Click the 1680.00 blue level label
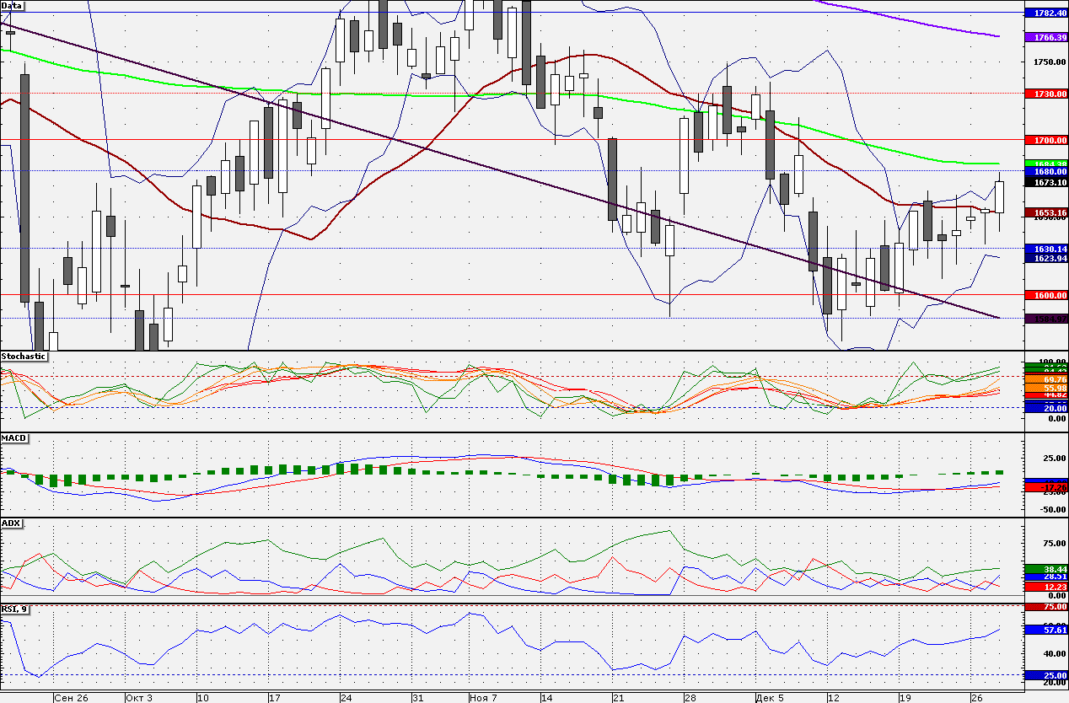Screen dimensions: 1069x703 1045,171
